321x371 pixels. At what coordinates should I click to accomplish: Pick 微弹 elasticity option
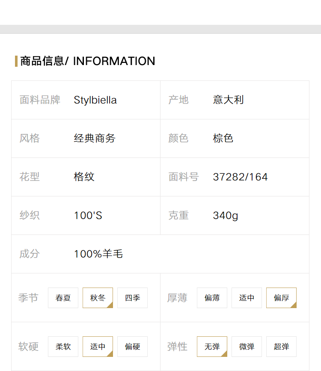coord(247,346)
